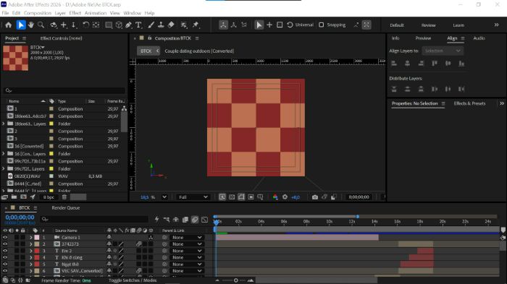Switch to Effects & Presets tab
Image resolution: width=507 pixels, height=284 pixels.
click(x=469, y=103)
